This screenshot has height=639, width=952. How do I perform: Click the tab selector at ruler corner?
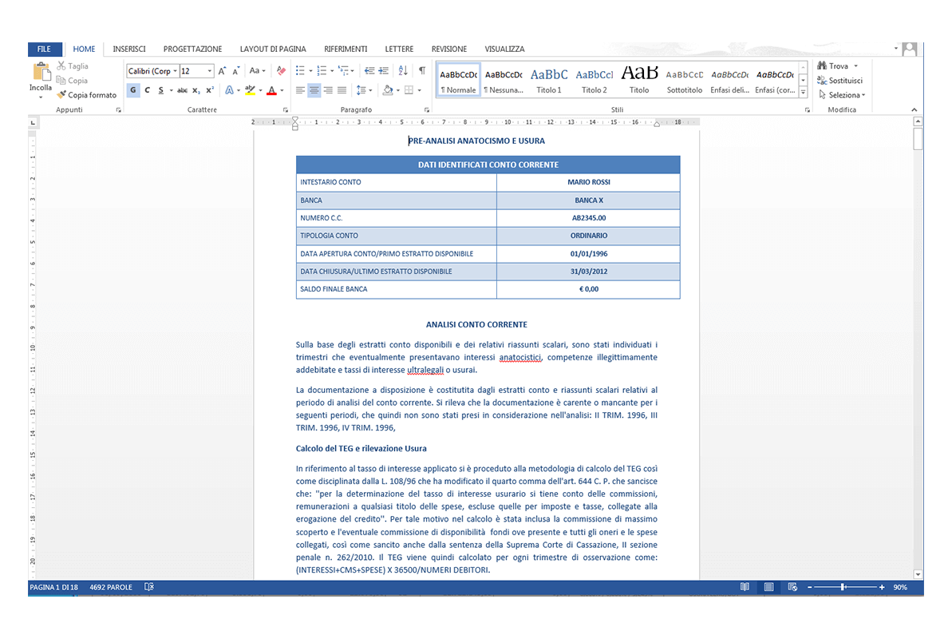pyautogui.click(x=32, y=123)
